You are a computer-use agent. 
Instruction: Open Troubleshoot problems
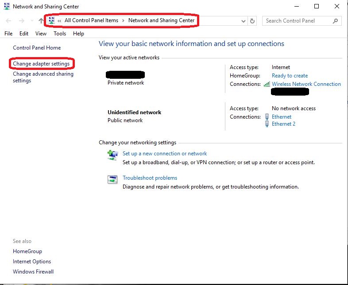[x=150, y=178]
